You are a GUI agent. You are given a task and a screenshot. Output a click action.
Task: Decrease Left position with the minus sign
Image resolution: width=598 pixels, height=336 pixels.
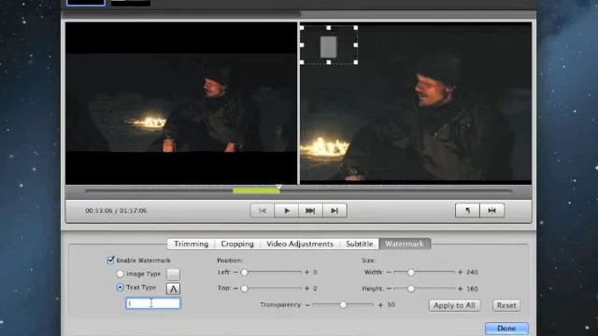tap(235, 273)
